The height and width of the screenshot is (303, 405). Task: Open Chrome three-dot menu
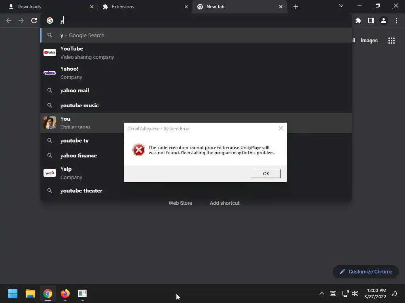[396, 21]
